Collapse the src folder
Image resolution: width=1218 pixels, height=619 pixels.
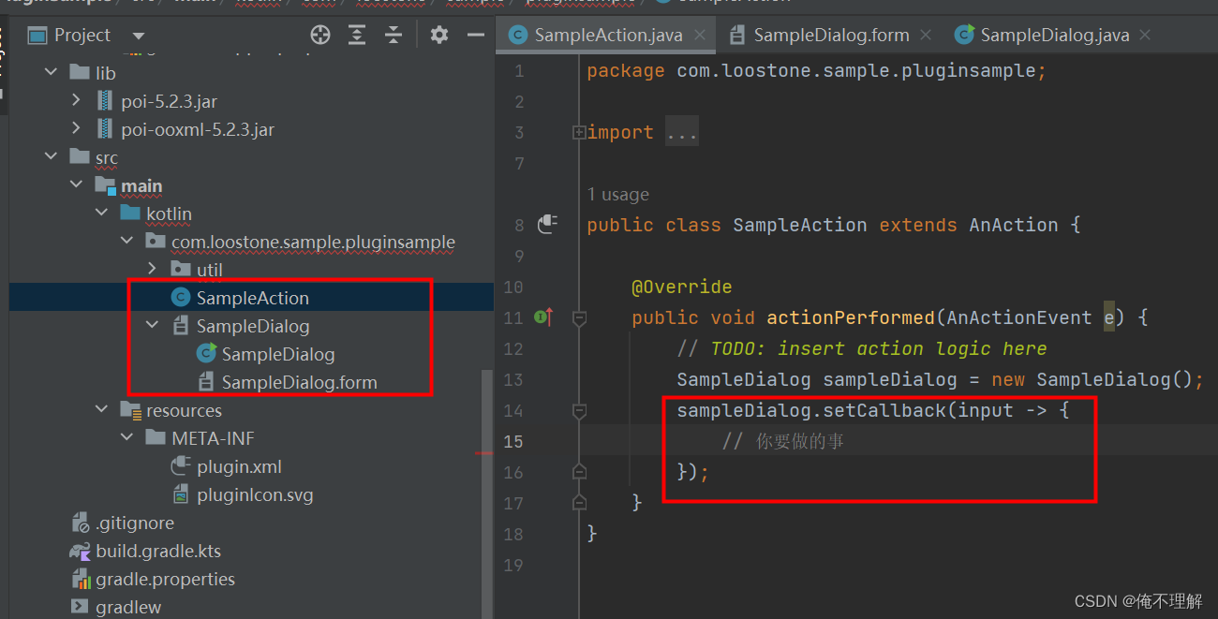click(52, 157)
